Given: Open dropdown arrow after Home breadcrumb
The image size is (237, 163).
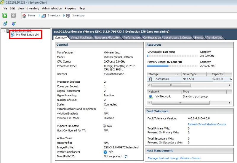Looking at the screenshot, I should click(x=39, y=16).
